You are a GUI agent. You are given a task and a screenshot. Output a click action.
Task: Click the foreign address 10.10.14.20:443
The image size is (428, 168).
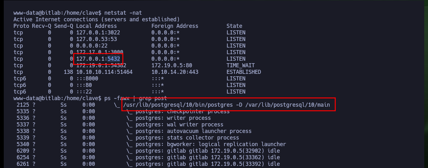click(175, 72)
